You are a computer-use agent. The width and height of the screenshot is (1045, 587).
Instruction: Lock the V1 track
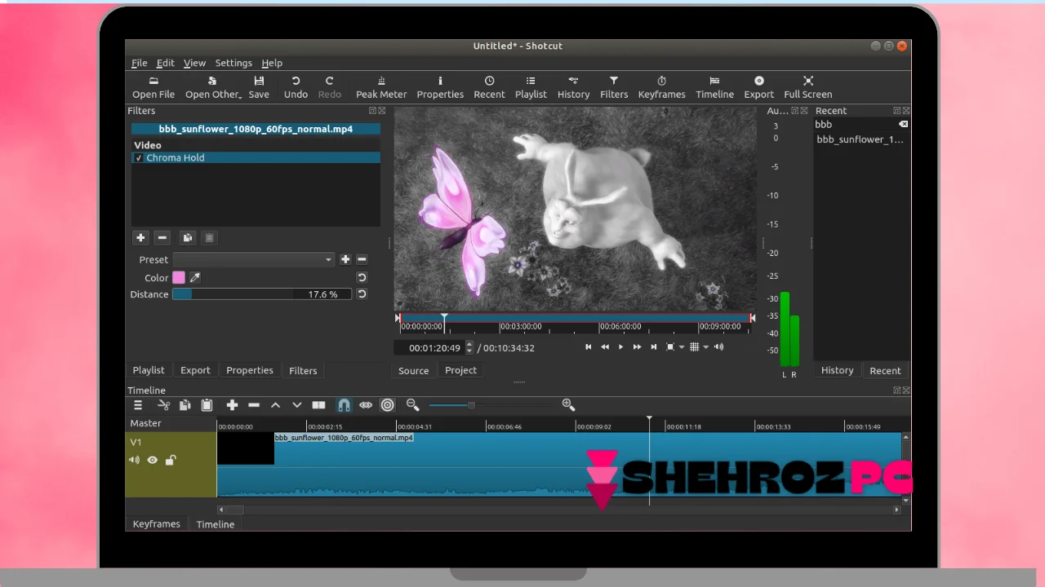pos(171,461)
